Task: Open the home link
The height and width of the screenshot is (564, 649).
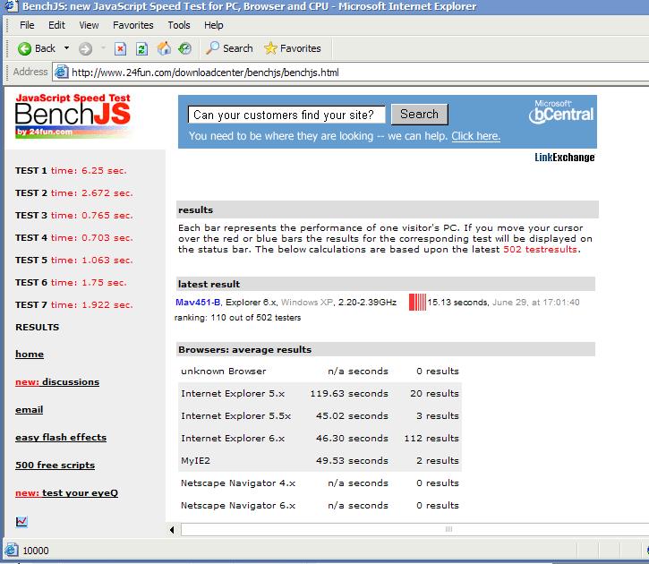Action: click(x=30, y=355)
